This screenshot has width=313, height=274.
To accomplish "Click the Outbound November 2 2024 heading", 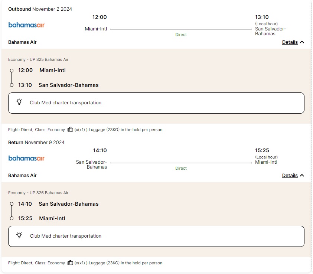I will (x=40, y=9).
